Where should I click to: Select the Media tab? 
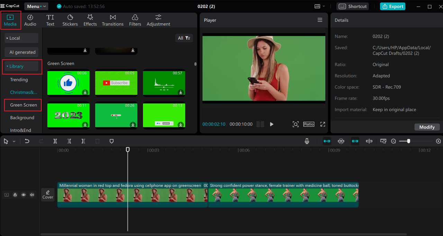pos(10,20)
